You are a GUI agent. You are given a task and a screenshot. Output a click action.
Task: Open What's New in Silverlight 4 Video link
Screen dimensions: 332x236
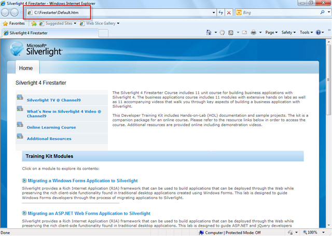pyautogui.click(x=64, y=114)
